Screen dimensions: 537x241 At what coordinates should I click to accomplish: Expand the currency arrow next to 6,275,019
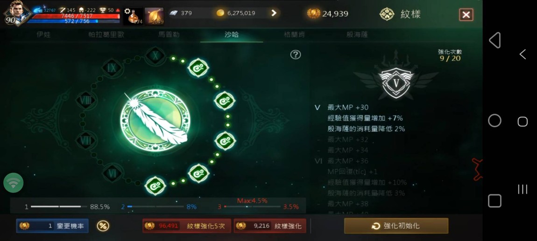pos(274,13)
